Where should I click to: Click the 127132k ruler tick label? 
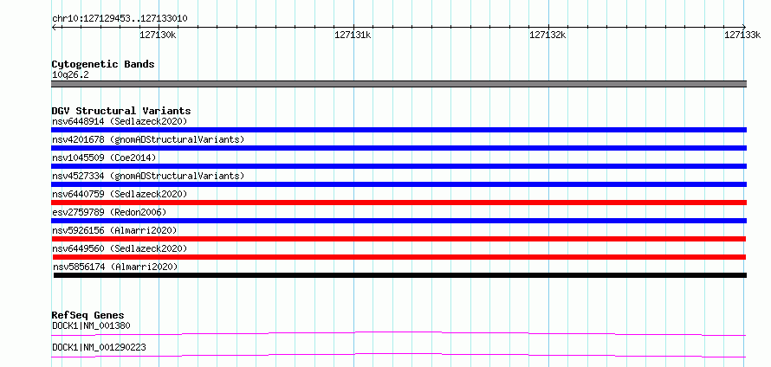547,35
